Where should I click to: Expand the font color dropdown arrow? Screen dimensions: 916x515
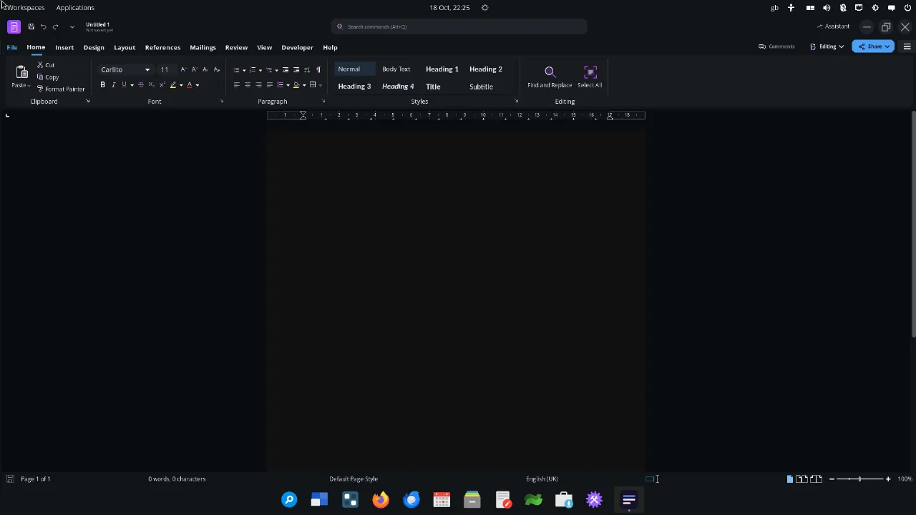198,85
